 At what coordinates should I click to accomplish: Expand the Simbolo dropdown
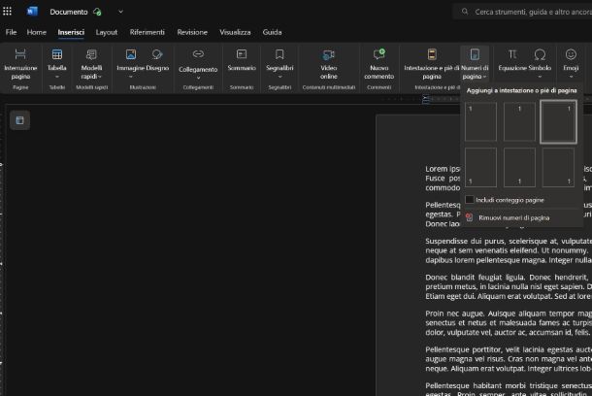(x=541, y=77)
